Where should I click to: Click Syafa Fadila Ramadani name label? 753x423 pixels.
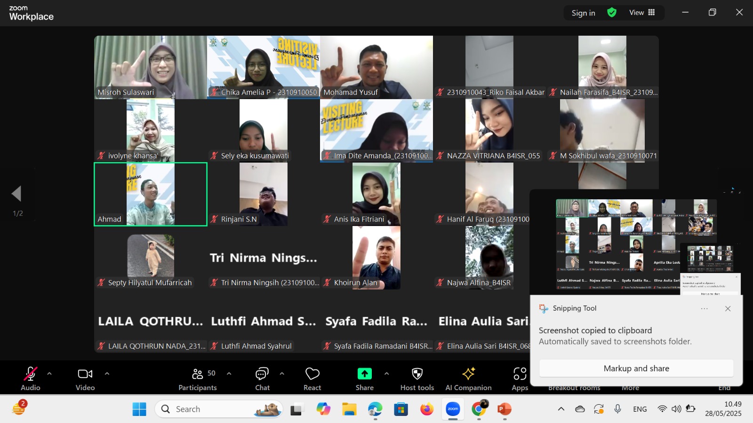click(x=383, y=346)
